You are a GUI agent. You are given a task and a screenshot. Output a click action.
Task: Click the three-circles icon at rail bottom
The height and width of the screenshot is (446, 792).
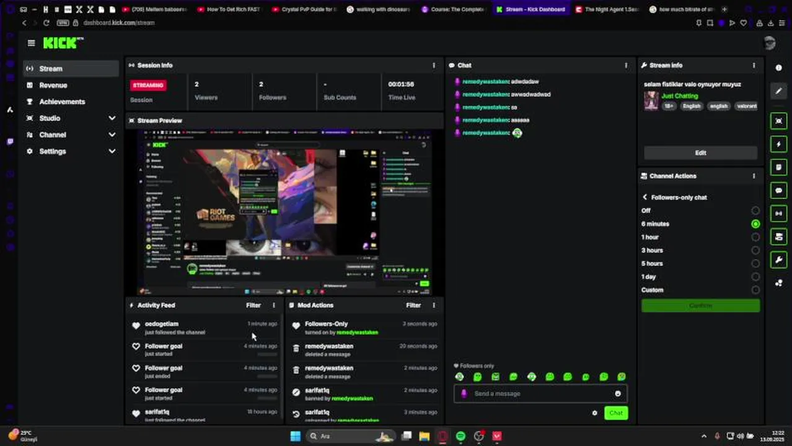[779, 283]
